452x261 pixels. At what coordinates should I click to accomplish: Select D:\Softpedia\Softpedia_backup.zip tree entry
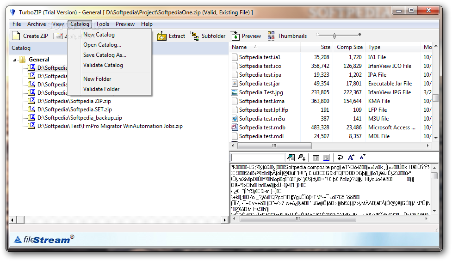tap(80, 118)
